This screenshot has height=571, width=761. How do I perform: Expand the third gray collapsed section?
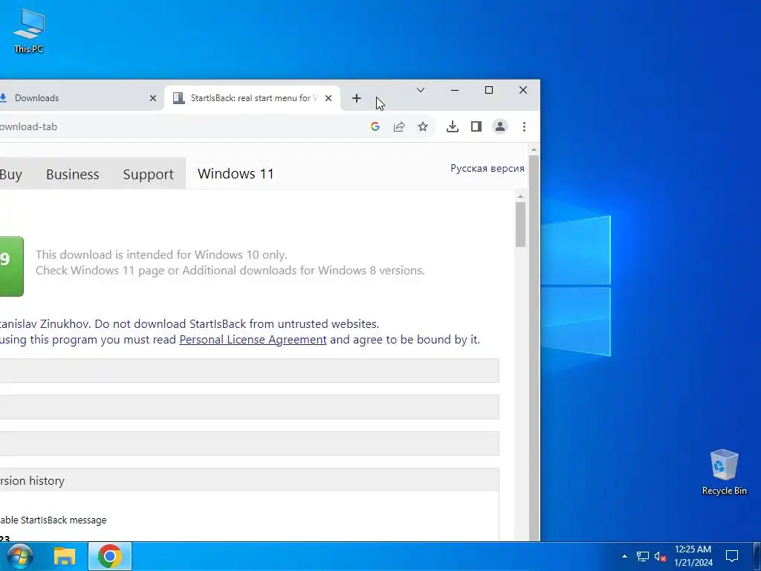click(x=250, y=443)
